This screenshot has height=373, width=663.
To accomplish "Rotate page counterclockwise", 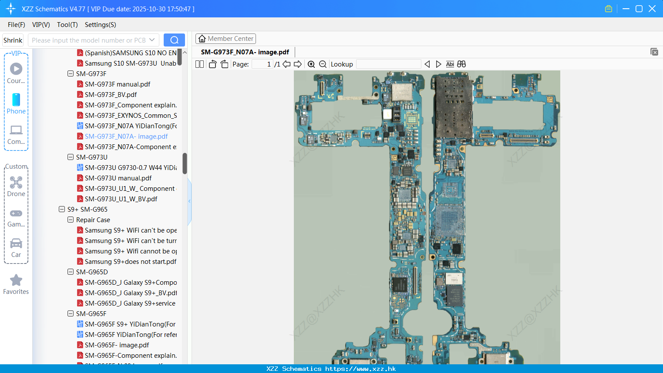I will pyautogui.click(x=212, y=64).
